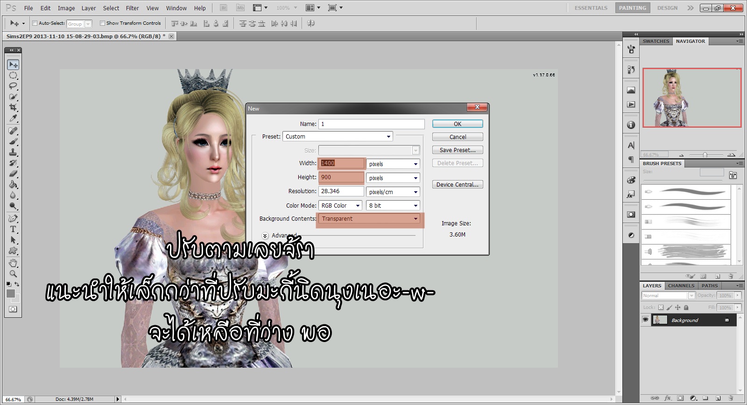
Task: Click the Name field in New dialog
Action: click(x=372, y=124)
